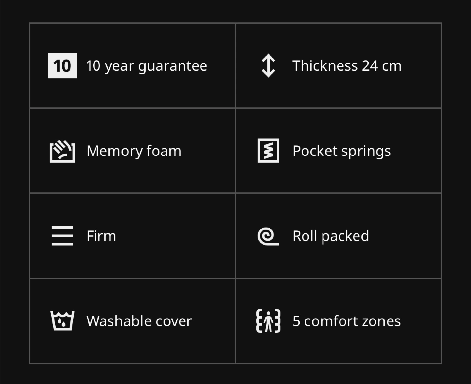Choose the 'Roll packed' label
This screenshot has width=471, height=384.
tap(331, 236)
